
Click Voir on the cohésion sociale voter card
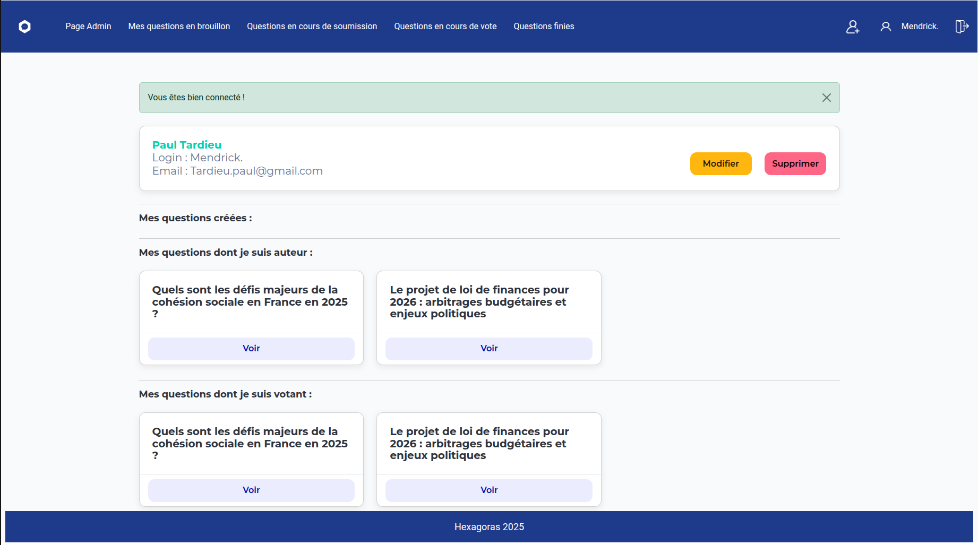coord(251,490)
